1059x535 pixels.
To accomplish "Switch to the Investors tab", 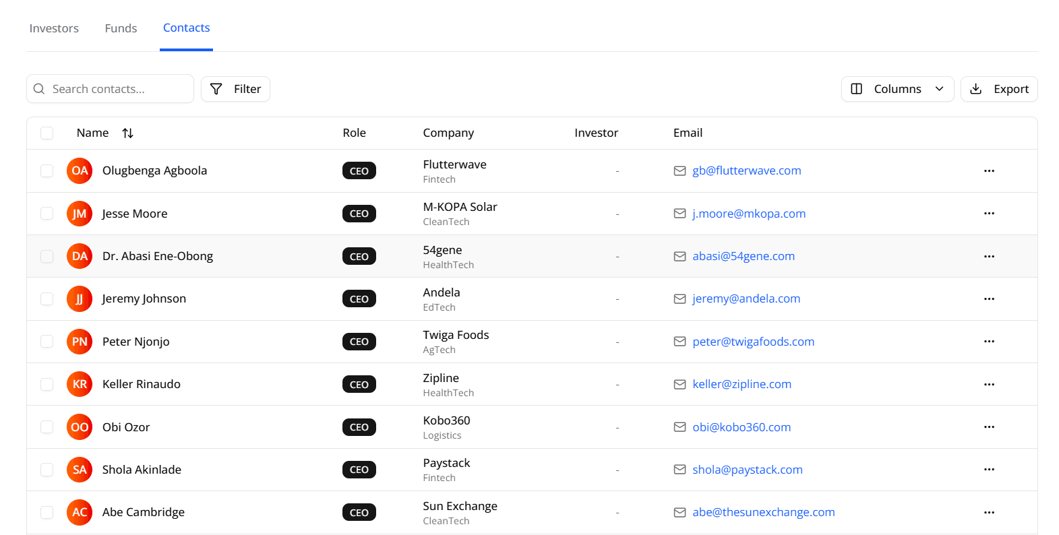I will (x=54, y=28).
